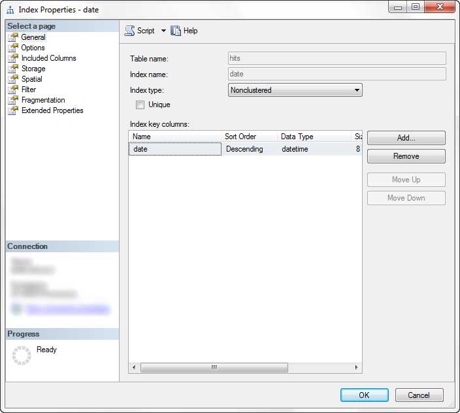The width and height of the screenshot is (460, 413).
Task: Select the Storage page icon
Action: click(13, 69)
